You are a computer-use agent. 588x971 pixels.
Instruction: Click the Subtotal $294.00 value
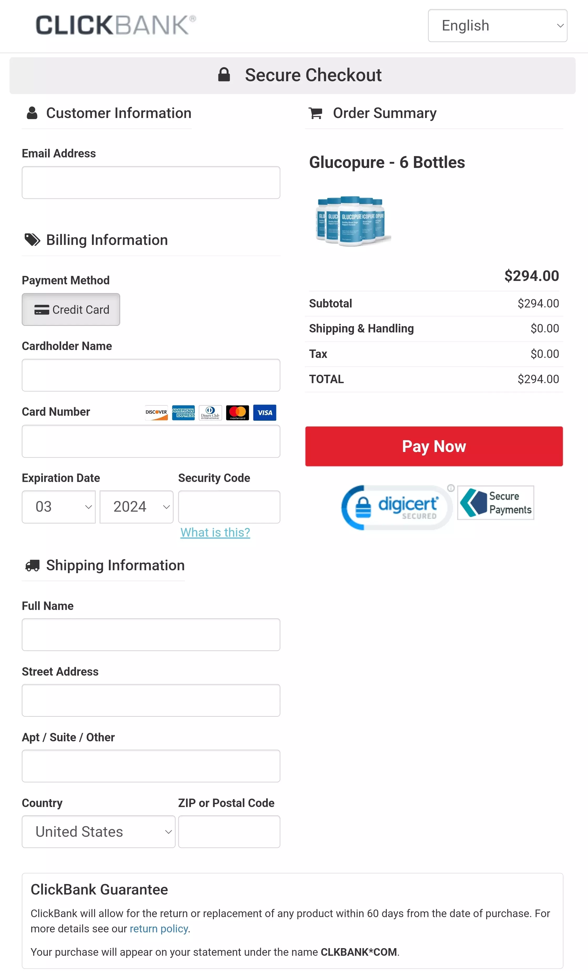(538, 304)
